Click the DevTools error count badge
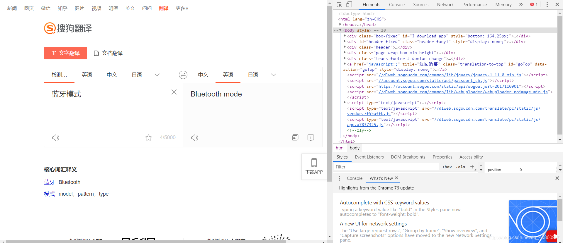The height and width of the screenshot is (243, 563). click(534, 4)
